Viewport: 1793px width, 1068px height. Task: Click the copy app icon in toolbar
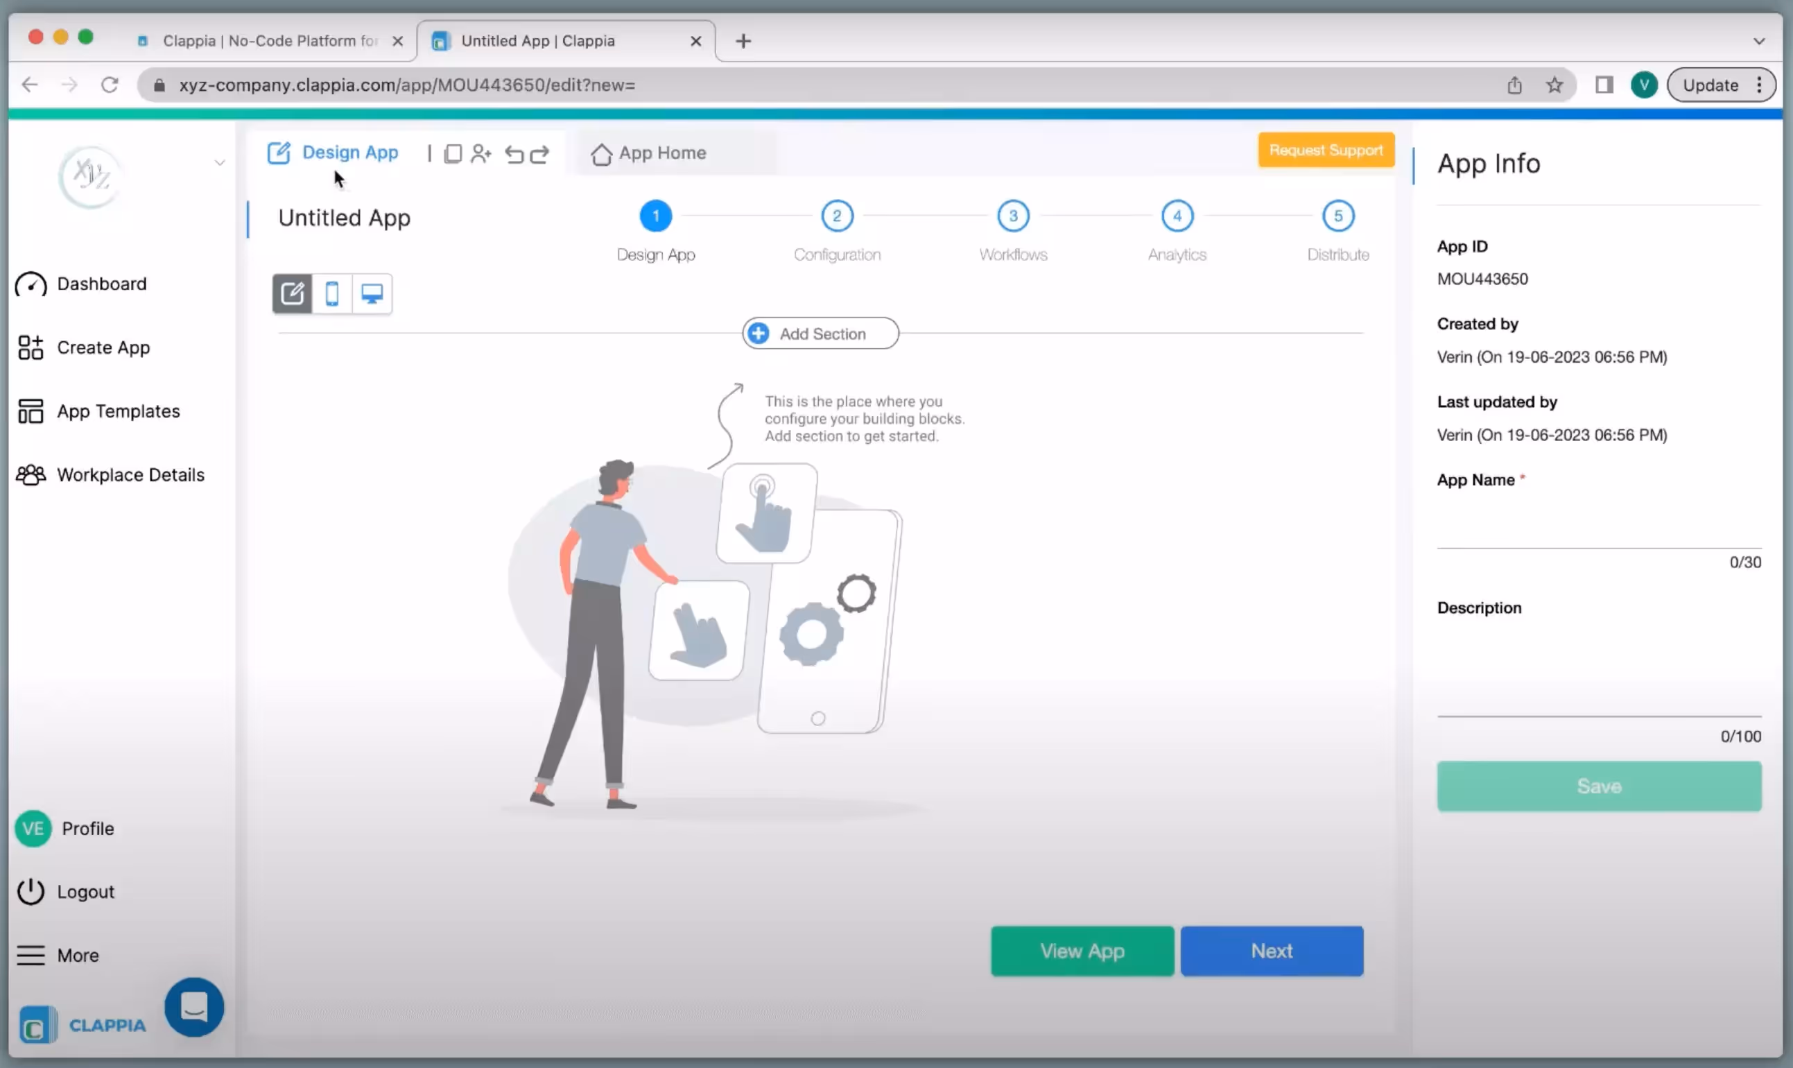pyautogui.click(x=453, y=154)
